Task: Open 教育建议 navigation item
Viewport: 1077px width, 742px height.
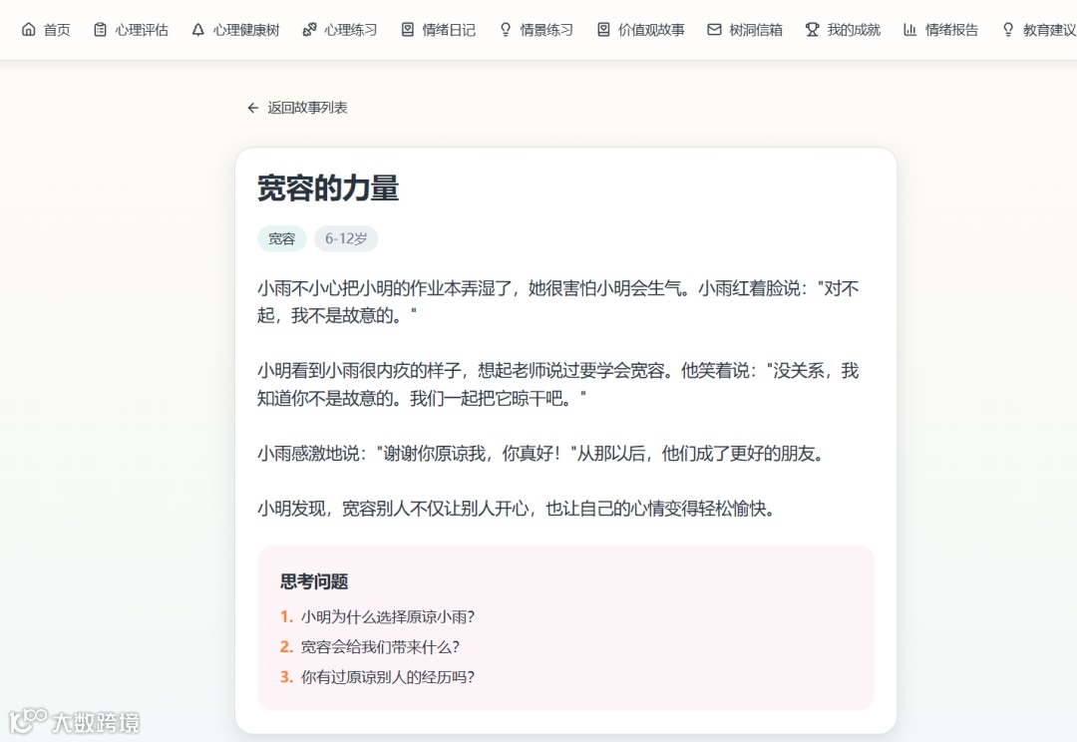Action: (x=1038, y=30)
